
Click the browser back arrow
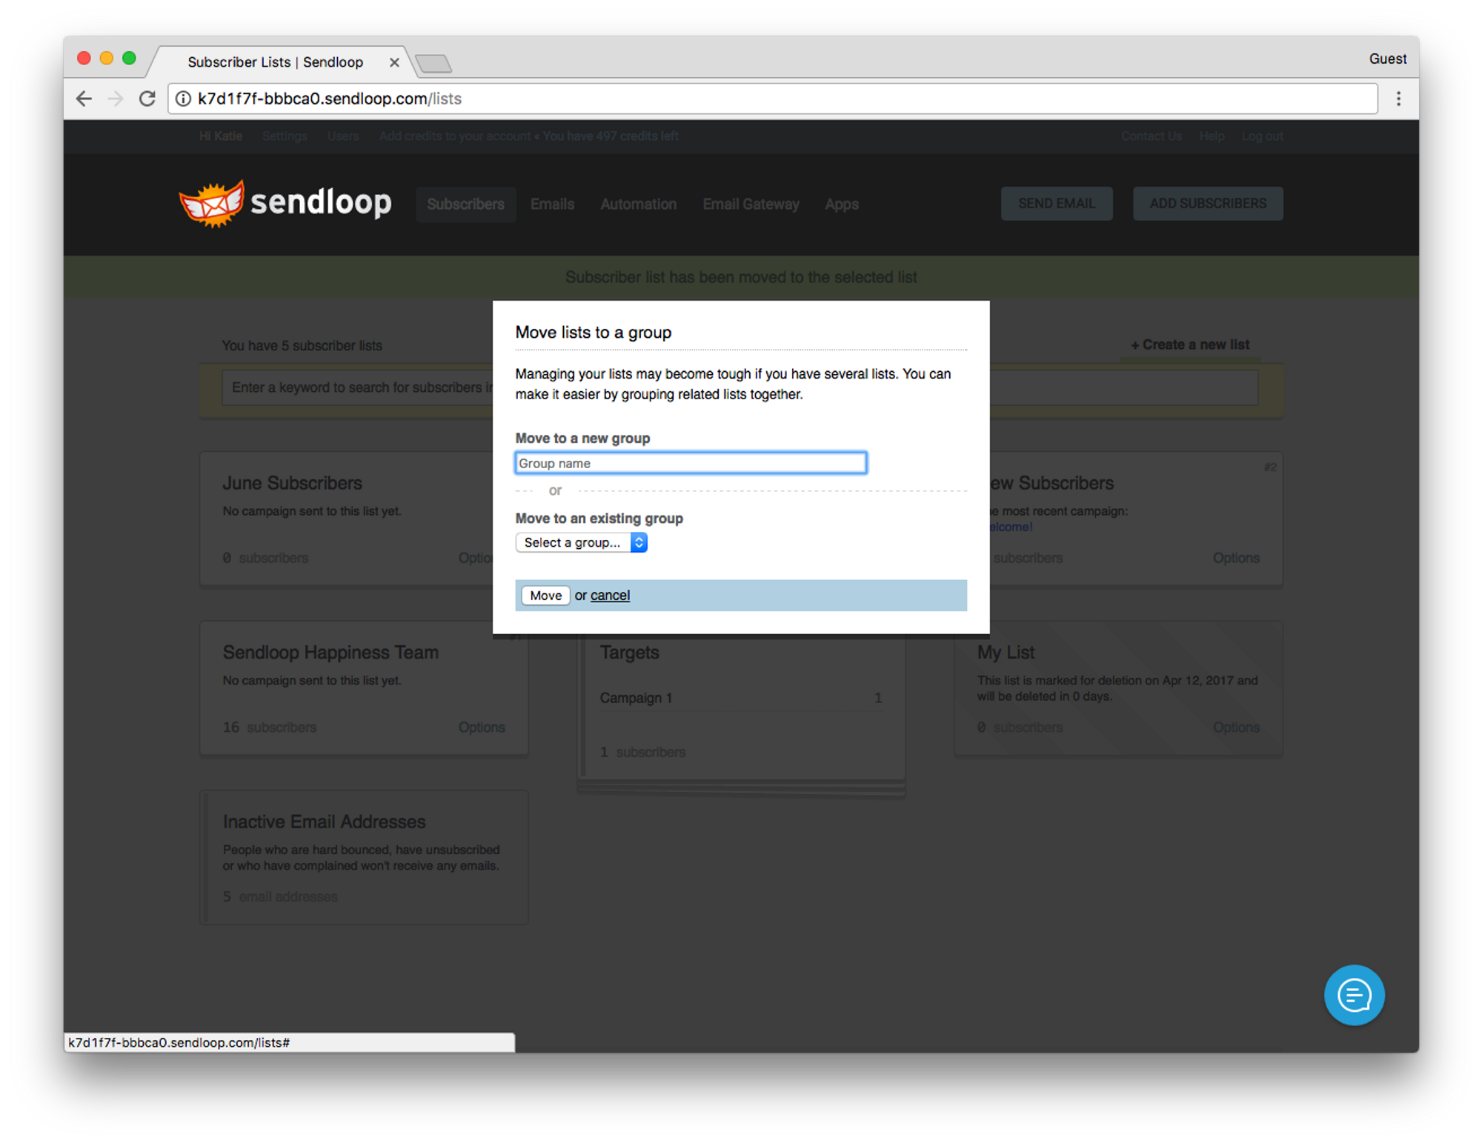[84, 99]
